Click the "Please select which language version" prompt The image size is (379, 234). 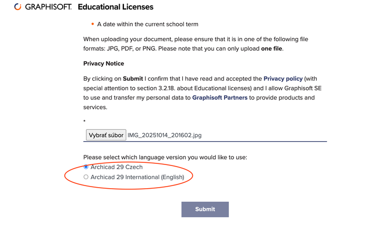click(165, 157)
